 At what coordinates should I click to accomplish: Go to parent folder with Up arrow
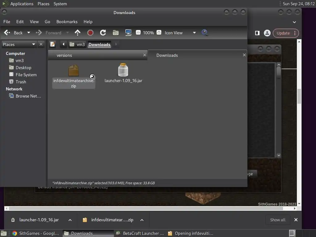click(x=77, y=33)
